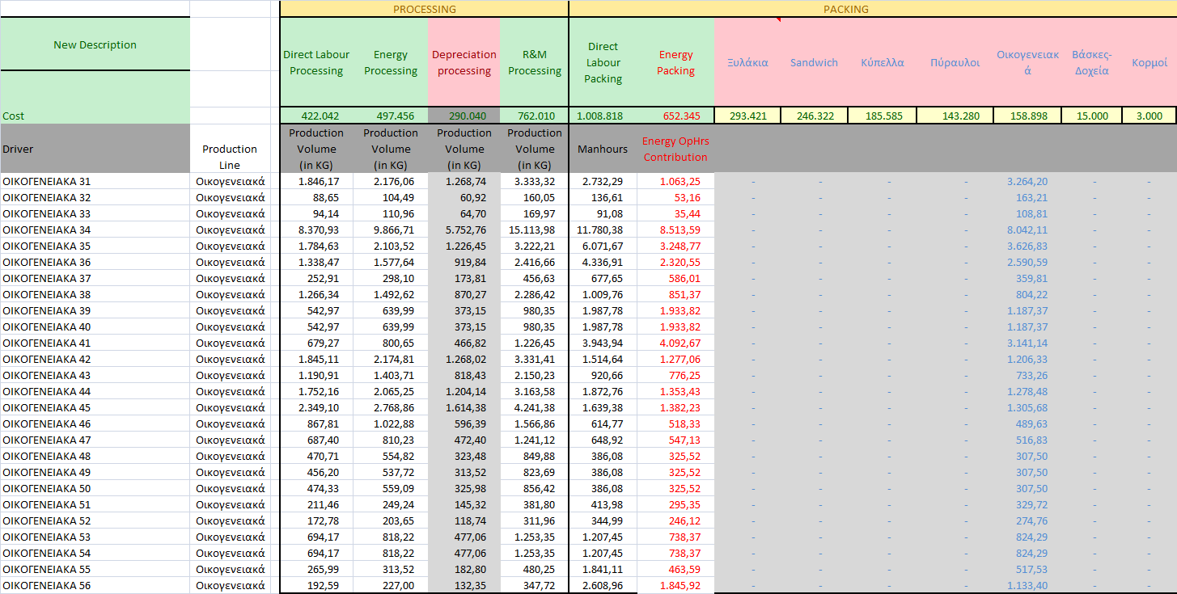Click the red value 35,44
The height and width of the screenshot is (594, 1177).
[676, 213]
